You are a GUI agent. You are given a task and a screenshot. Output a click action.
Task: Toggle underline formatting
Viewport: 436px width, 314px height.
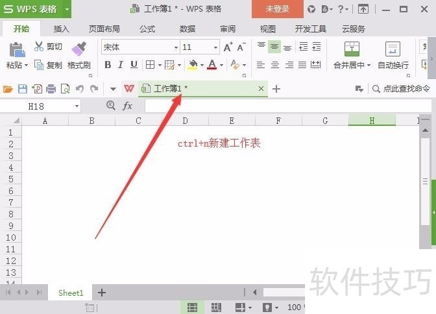pyautogui.click(x=134, y=65)
